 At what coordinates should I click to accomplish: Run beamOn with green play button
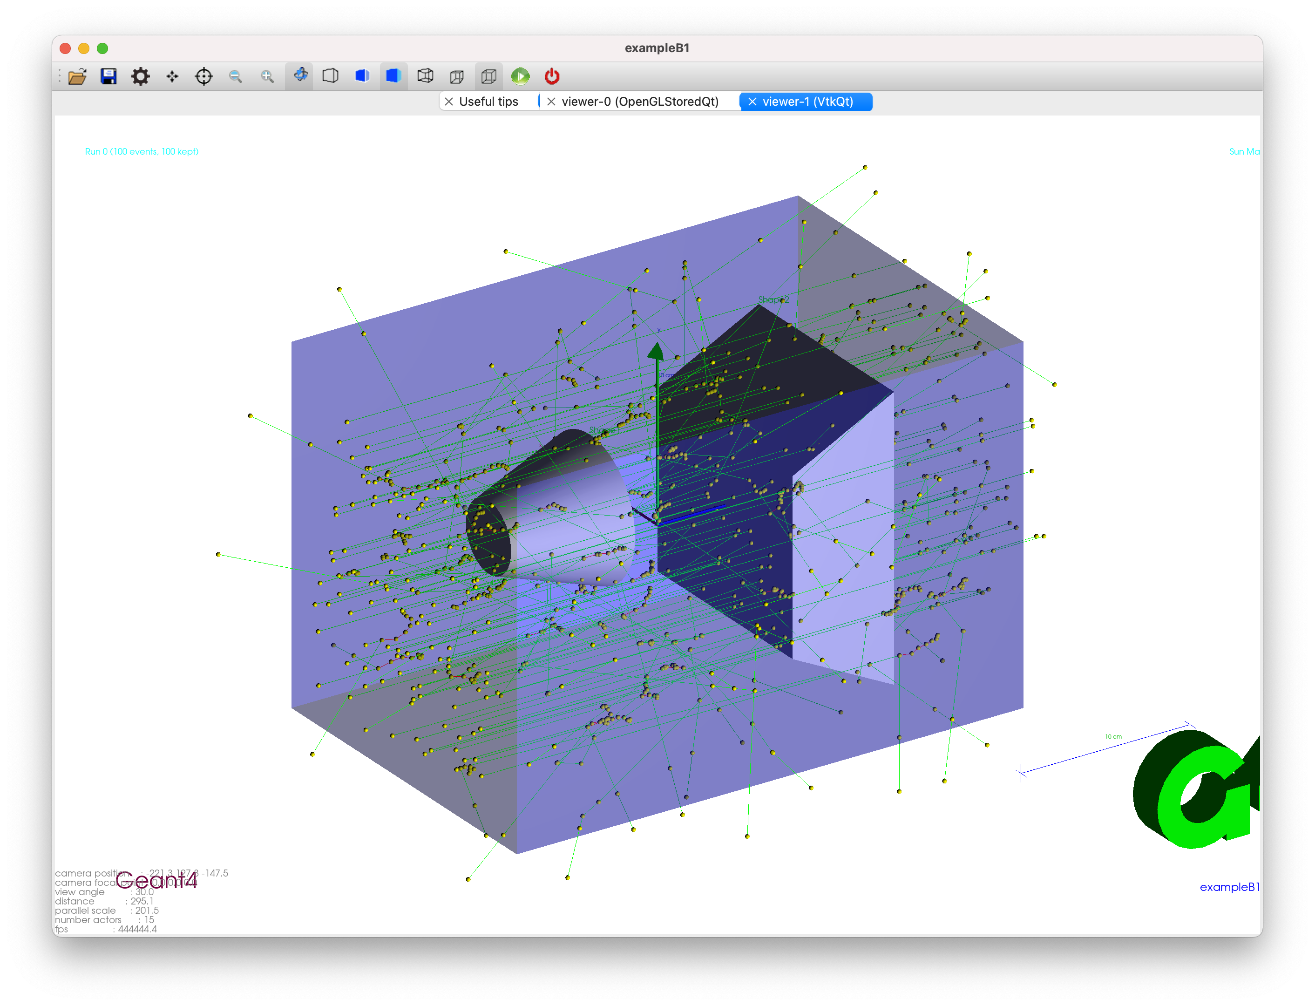point(520,77)
